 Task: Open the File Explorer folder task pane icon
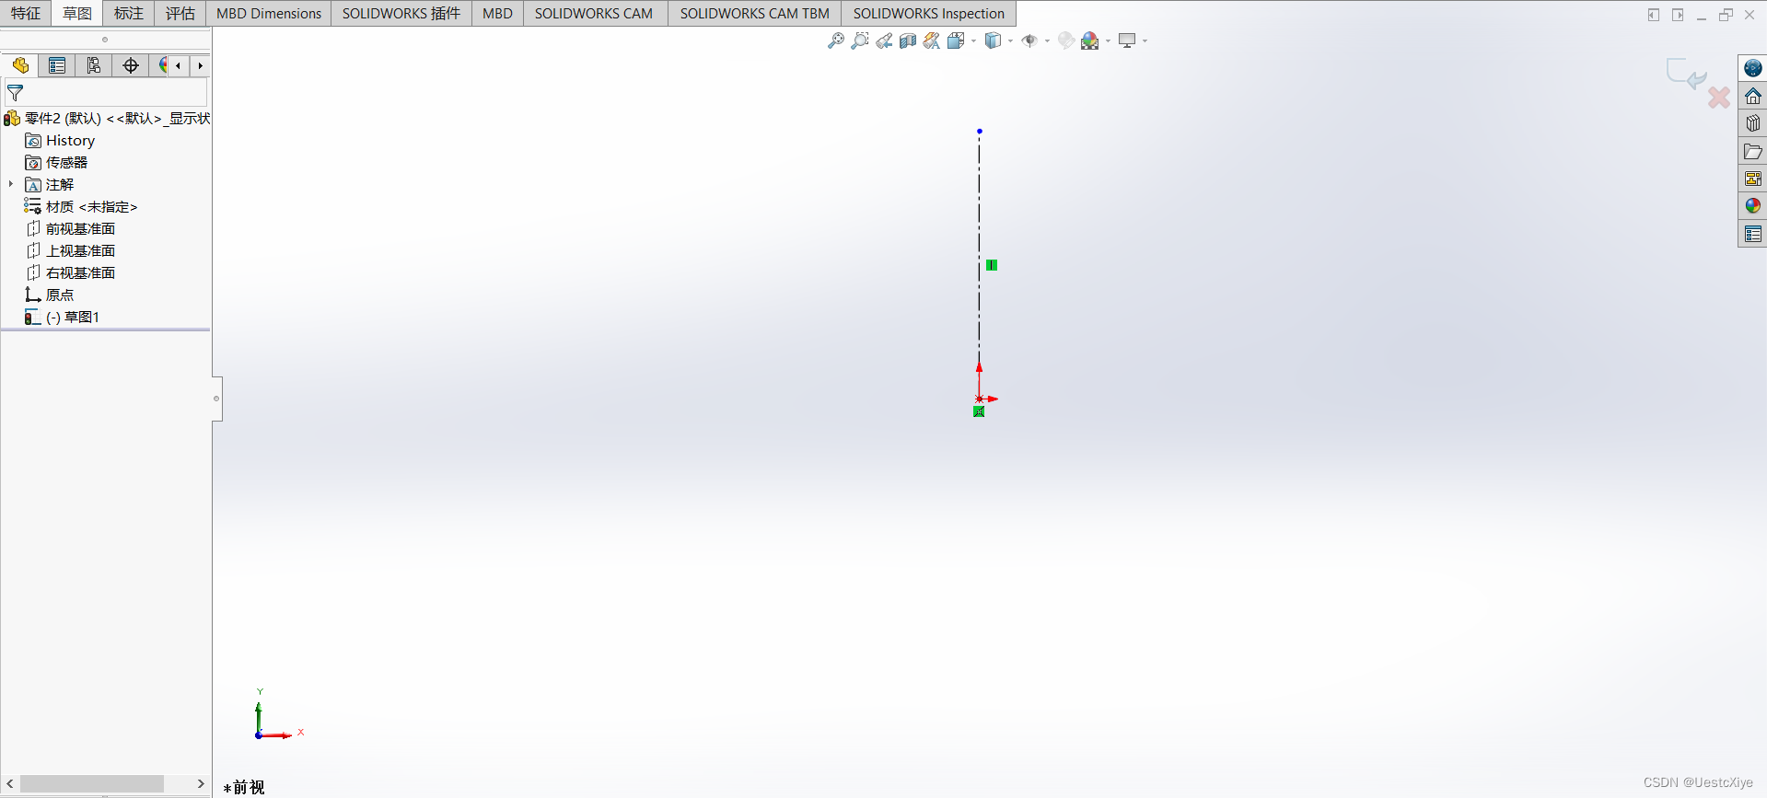1752,151
